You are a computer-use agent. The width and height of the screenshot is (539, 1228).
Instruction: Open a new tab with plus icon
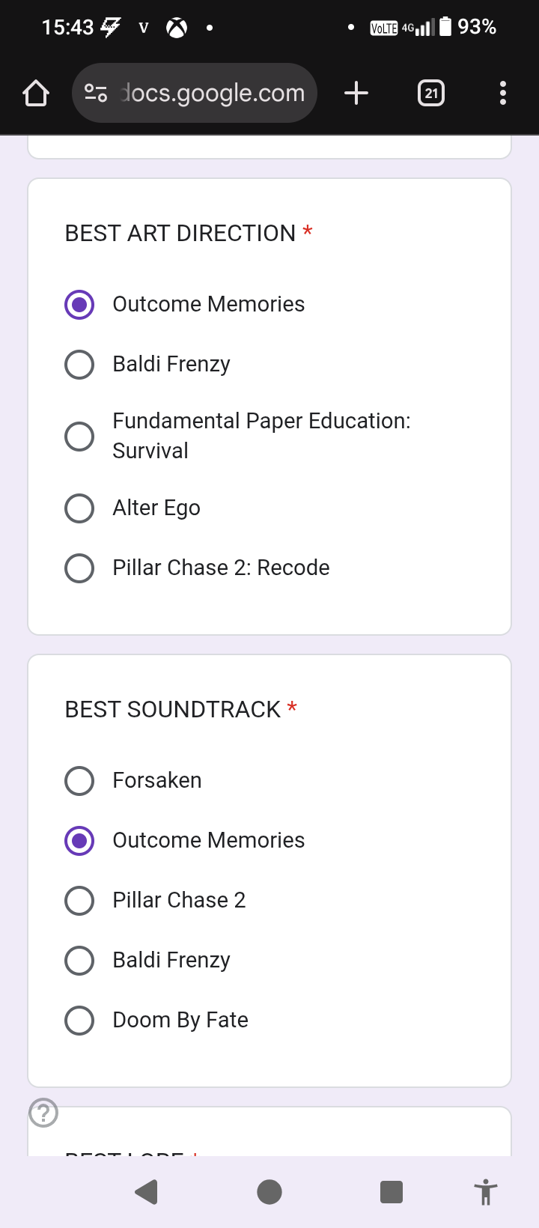356,93
